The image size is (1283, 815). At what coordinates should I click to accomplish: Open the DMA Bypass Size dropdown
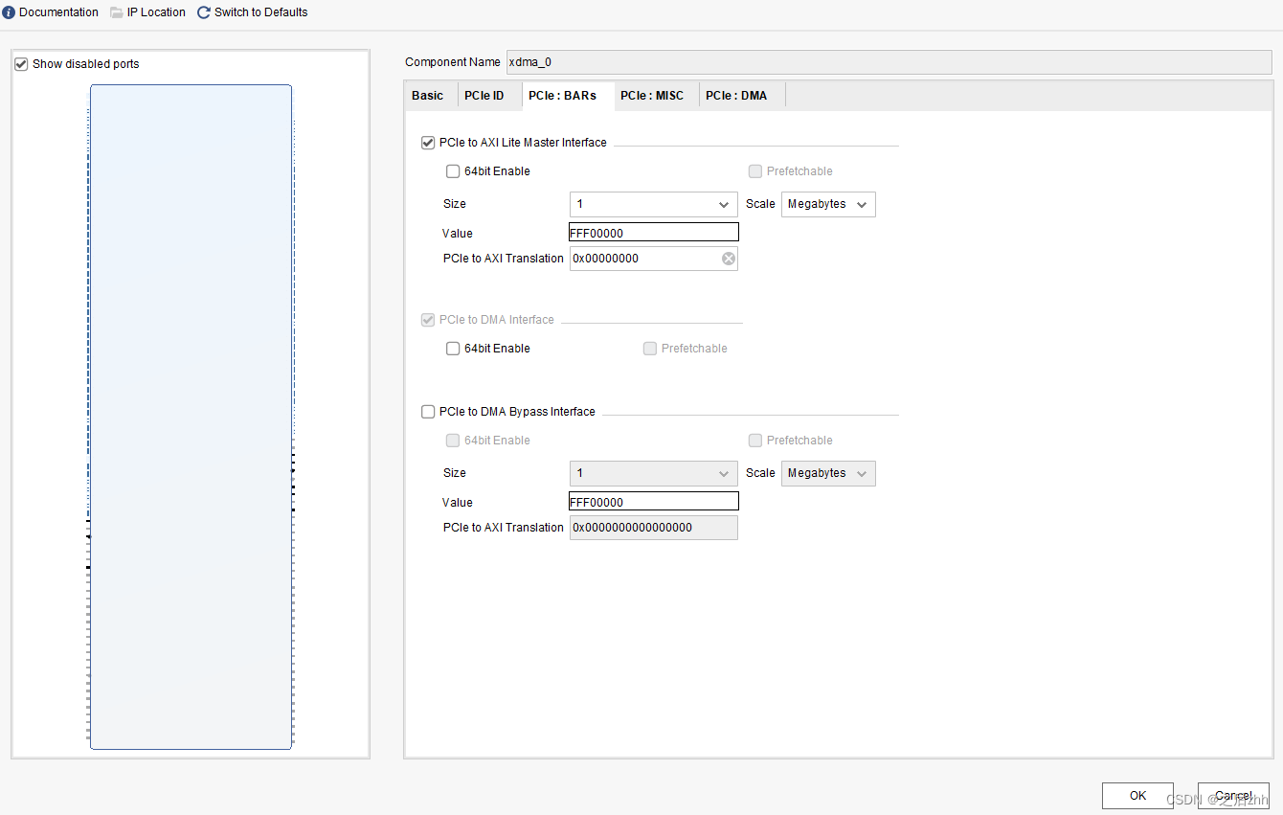(654, 473)
